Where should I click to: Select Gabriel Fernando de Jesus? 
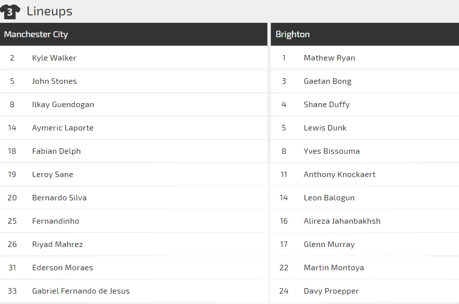pyautogui.click(x=81, y=291)
